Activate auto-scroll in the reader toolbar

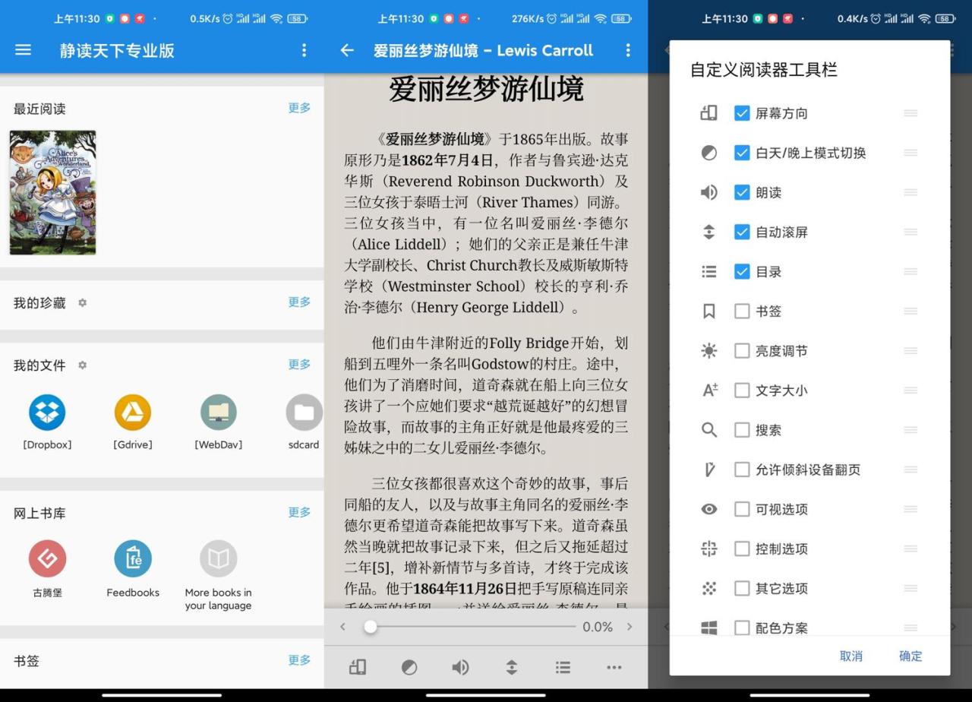(x=511, y=667)
